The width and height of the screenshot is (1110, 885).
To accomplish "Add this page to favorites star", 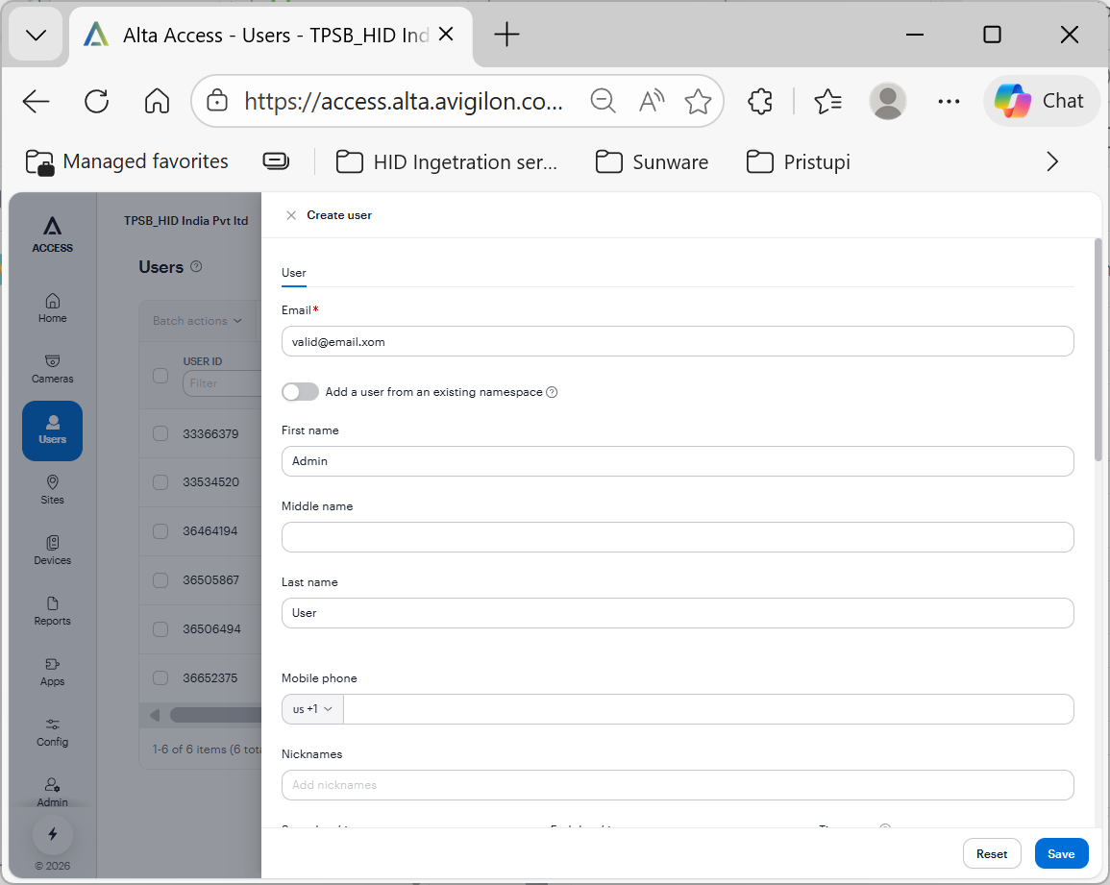I will click(x=698, y=101).
